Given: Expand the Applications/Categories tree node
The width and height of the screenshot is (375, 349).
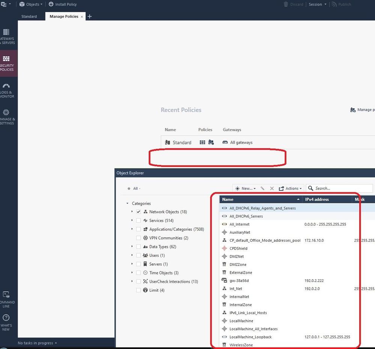Looking at the screenshot, I should [x=132, y=229].
